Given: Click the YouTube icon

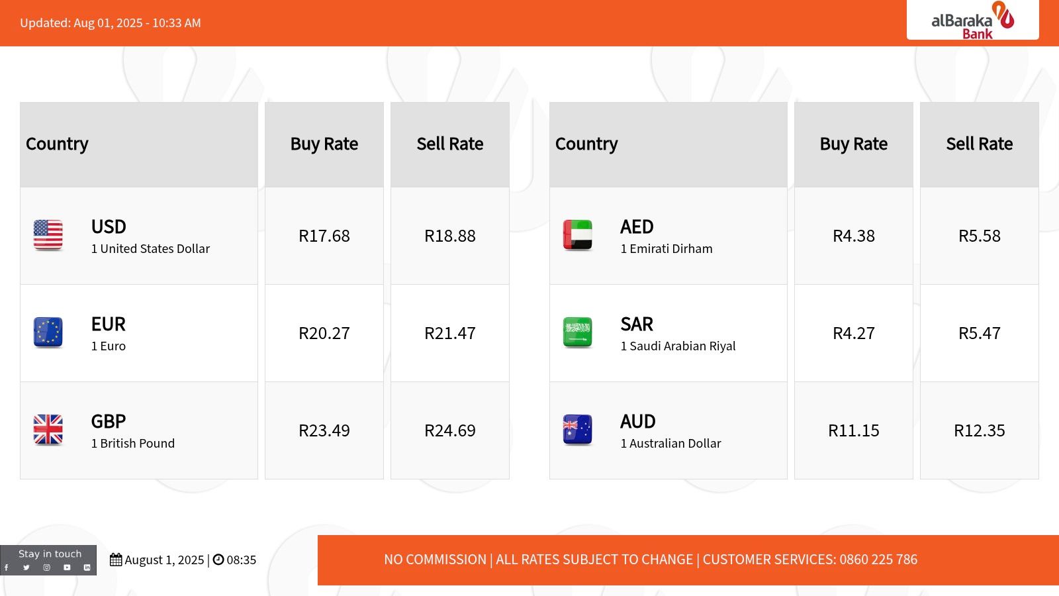Looking at the screenshot, I should (67, 567).
